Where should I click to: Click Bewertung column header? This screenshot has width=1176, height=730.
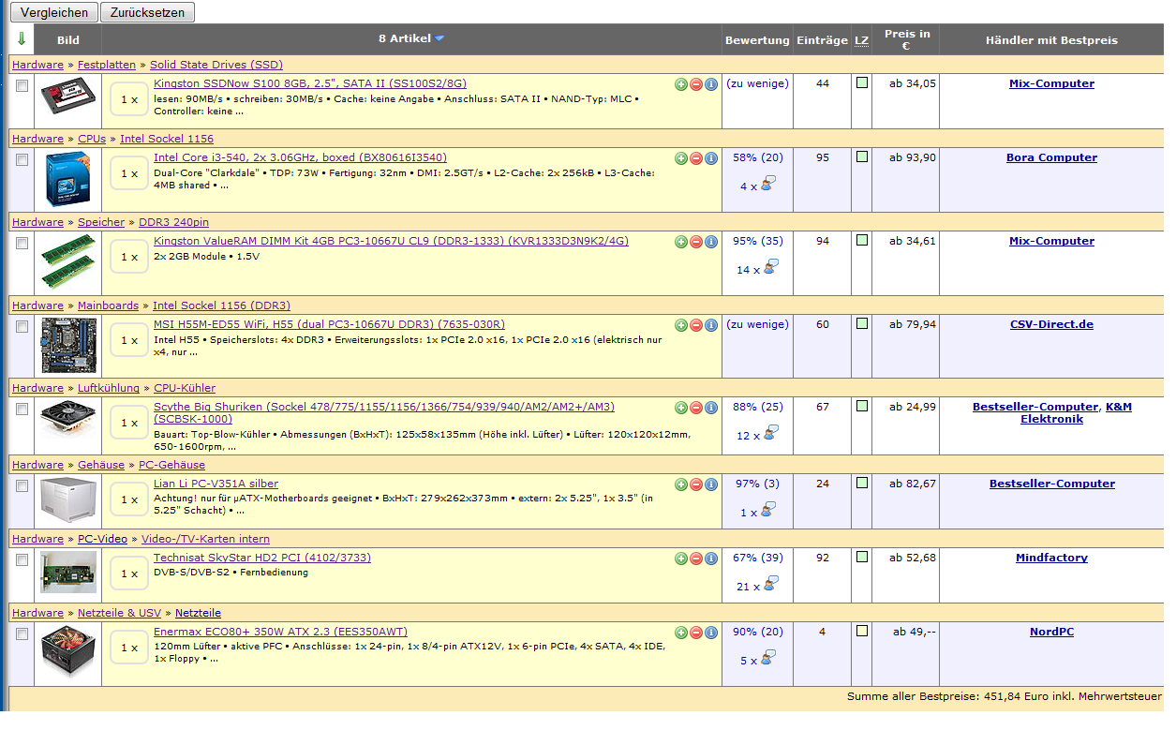point(757,40)
